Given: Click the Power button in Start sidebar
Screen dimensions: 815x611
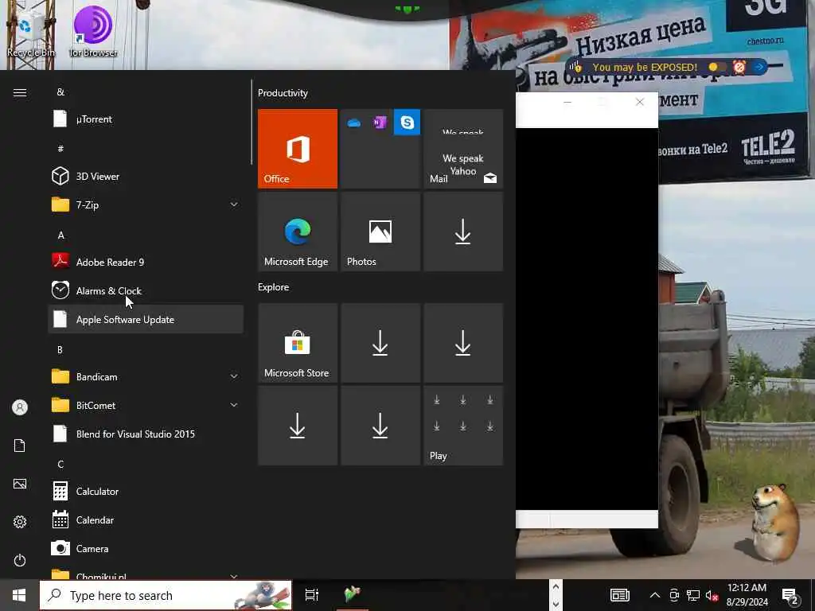Looking at the screenshot, I should (20, 560).
